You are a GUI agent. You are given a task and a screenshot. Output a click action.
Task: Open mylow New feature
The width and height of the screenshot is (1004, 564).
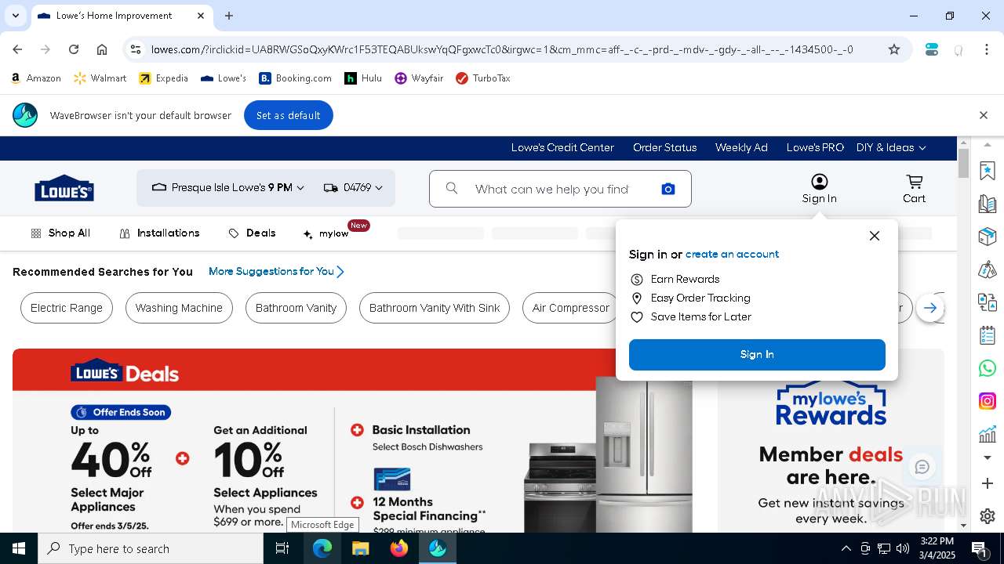pos(335,232)
